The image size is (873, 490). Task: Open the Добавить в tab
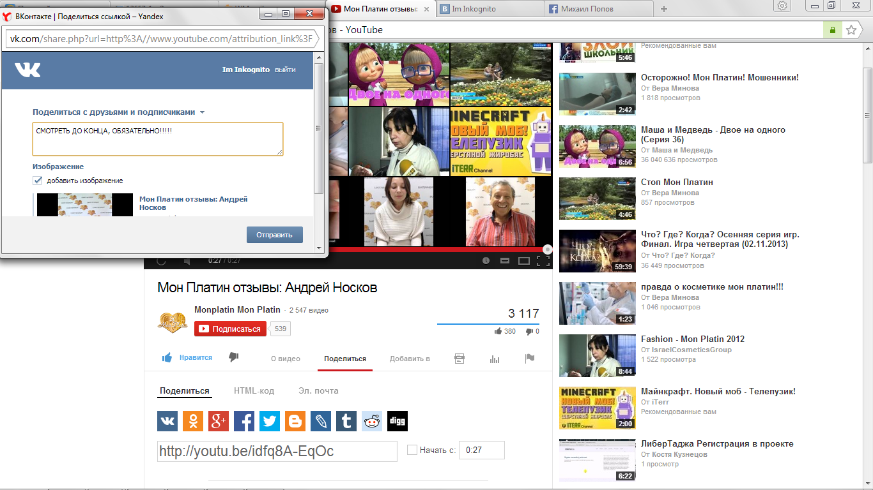(410, 359)
